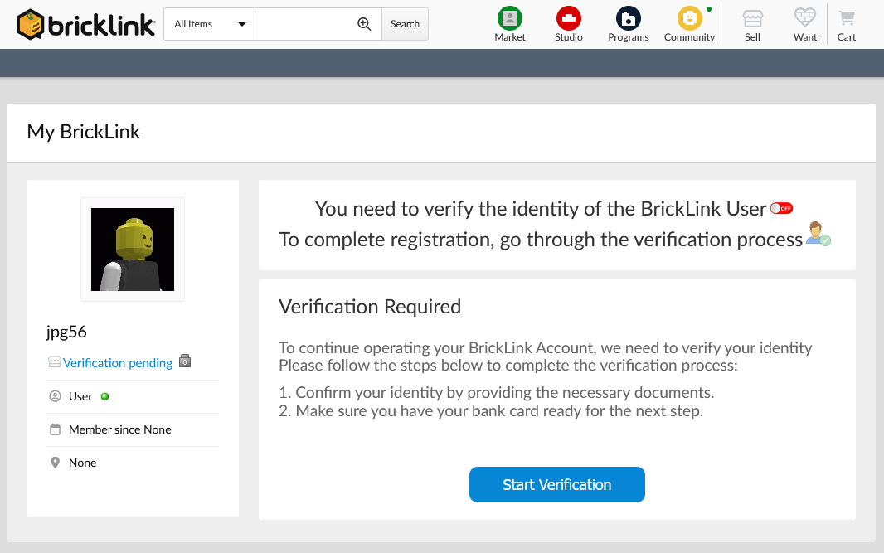Open the BrickLink logo home link
Image resolution: width=884 pixels, height=553 pixels.
coord(85,24)
